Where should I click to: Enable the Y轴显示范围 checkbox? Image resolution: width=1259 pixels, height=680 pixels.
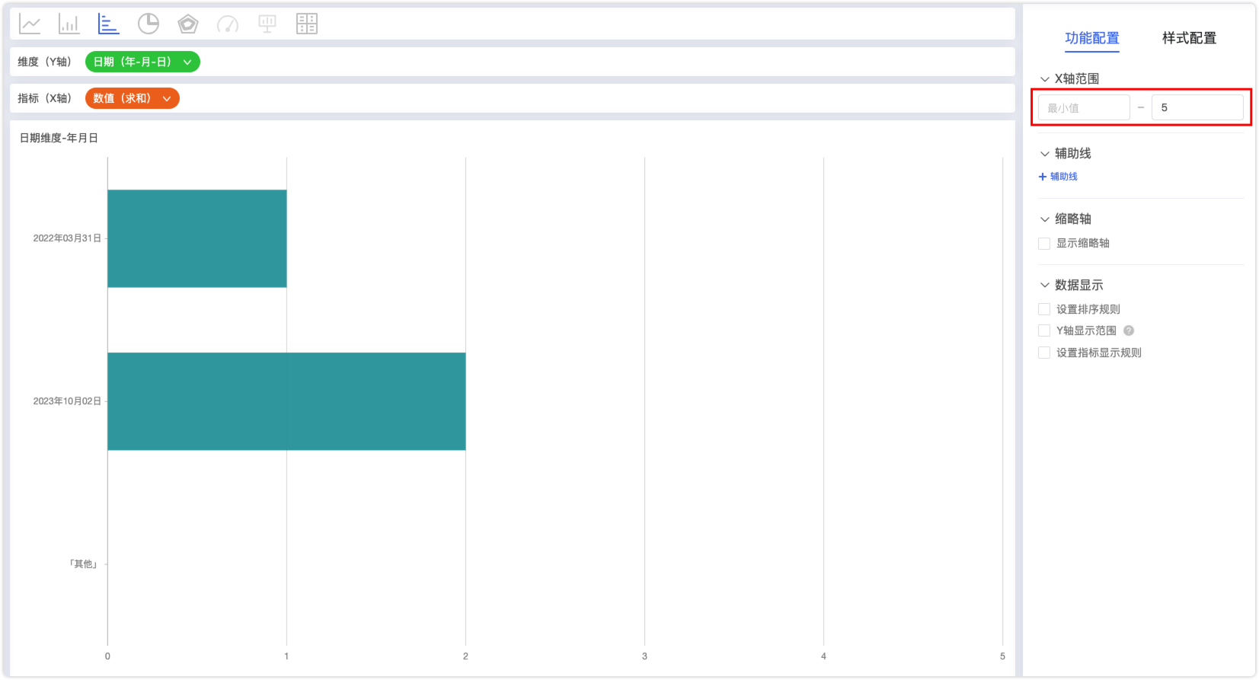[1044, 330]
